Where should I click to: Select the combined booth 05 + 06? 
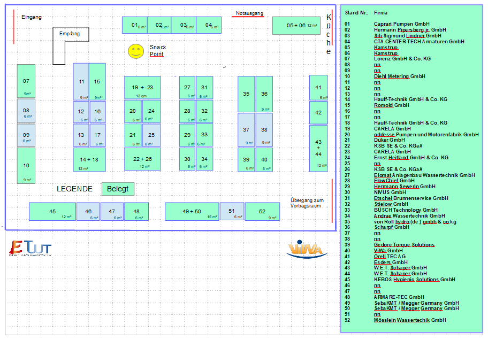click(x=296, y=26)
